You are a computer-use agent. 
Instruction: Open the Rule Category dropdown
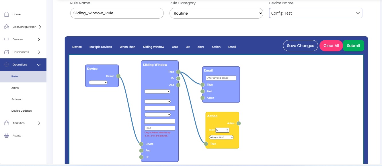pos(216,13)
